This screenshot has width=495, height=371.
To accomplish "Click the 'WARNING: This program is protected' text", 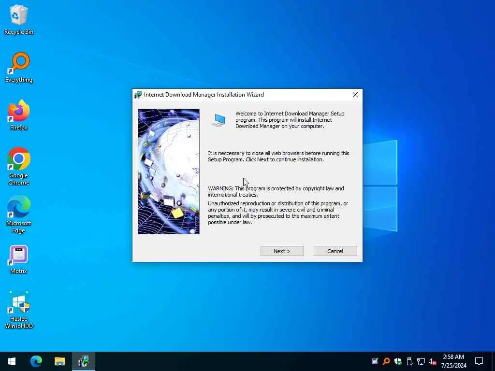I will click(276, 191).
